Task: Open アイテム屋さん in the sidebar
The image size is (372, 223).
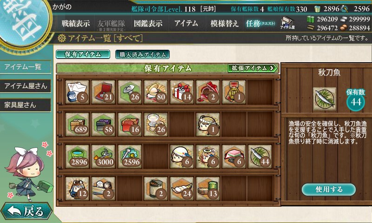Action: click(x=26, y=86)
